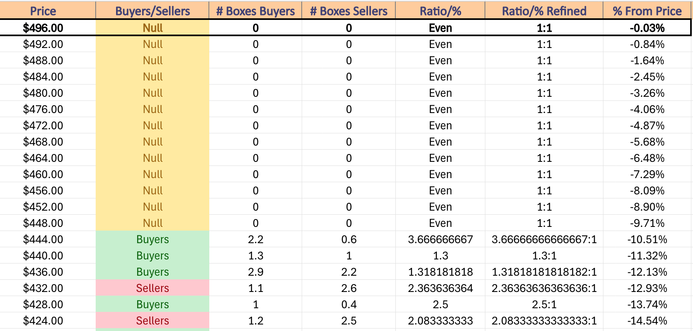Select the red Sellers cell at $432.00
Image resolution: width=693 pixels, height=331 pixels.
click(x=153, y=288)
